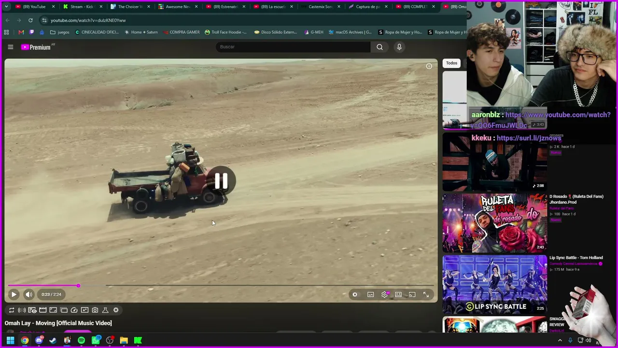
Task: Toggle the loop video extension button
Action: [12, 310]
